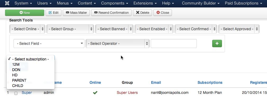The height and width of the screenshot is (96, 267).
Task: Open the Paid Subscriptions menu
Action: coord(243,3)
